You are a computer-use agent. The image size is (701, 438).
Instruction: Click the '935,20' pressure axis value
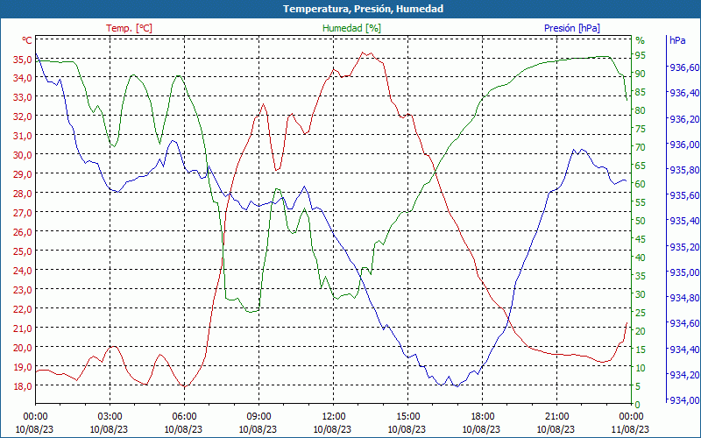coord(683,247)
